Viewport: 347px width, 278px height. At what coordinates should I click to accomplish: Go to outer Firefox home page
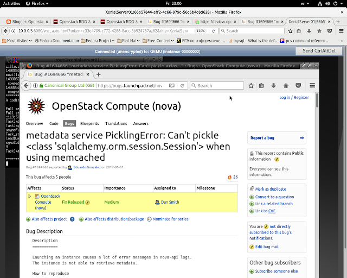coord(319,31)
